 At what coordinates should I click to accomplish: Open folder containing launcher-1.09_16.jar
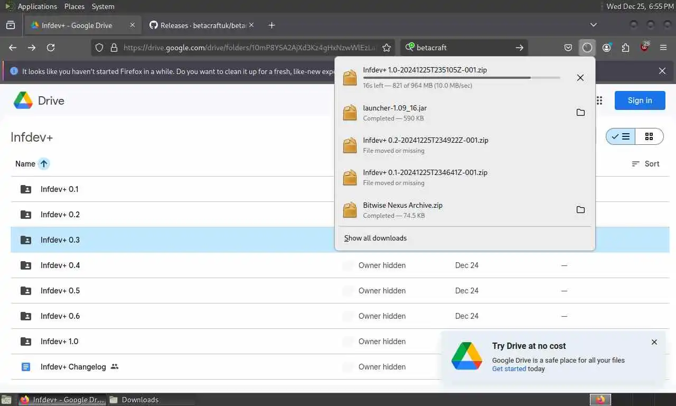tap(580, 113)
